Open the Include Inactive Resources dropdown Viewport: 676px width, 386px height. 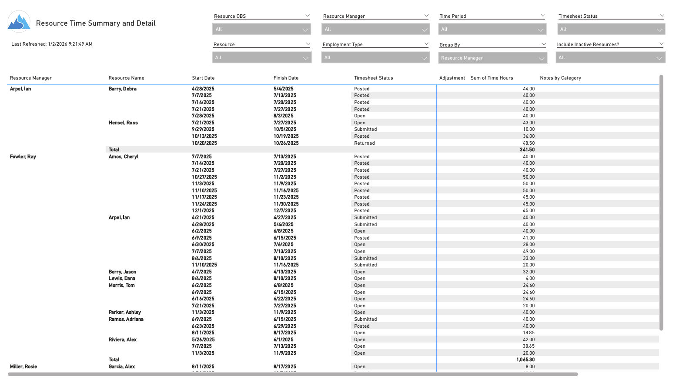(x=610, y=57)
